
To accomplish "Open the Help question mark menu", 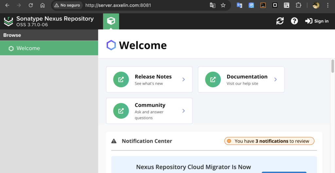I will (294, 21).
